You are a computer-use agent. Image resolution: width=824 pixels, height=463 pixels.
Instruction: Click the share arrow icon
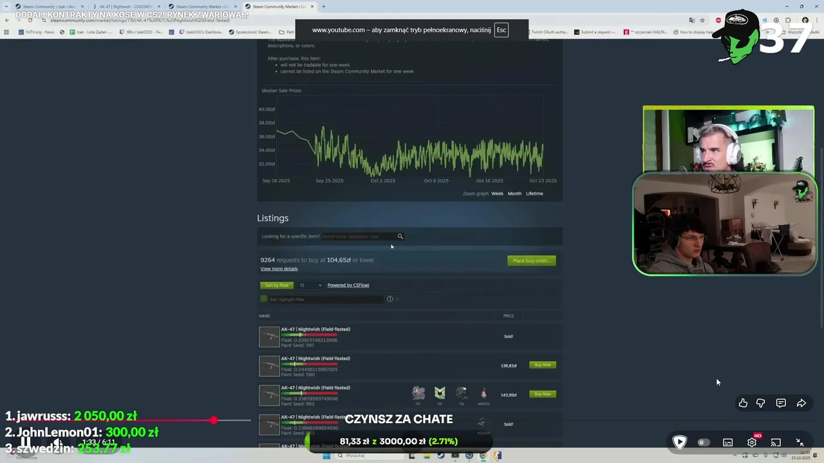(x=801, y=403)
